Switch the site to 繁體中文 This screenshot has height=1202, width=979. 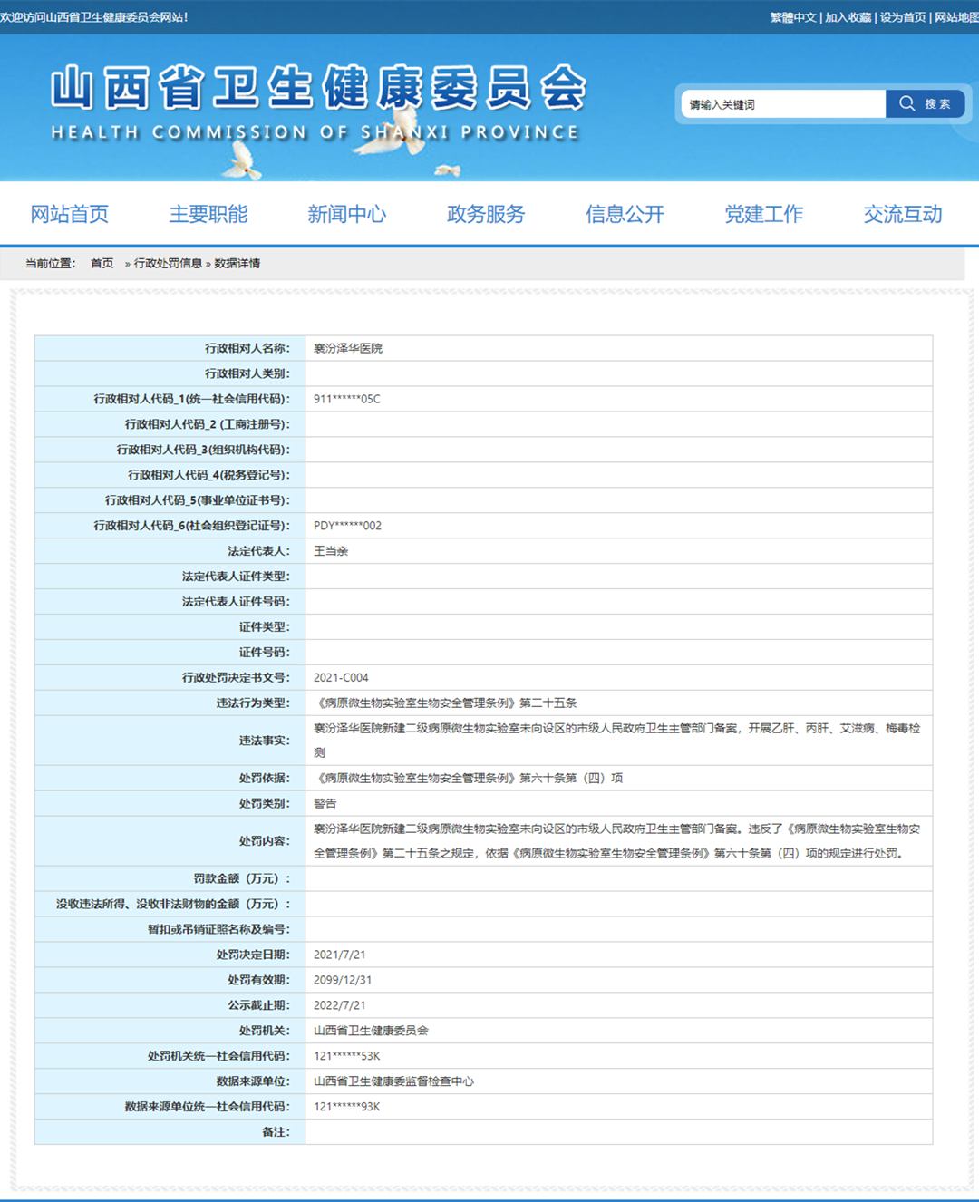[x=793, y=17]
